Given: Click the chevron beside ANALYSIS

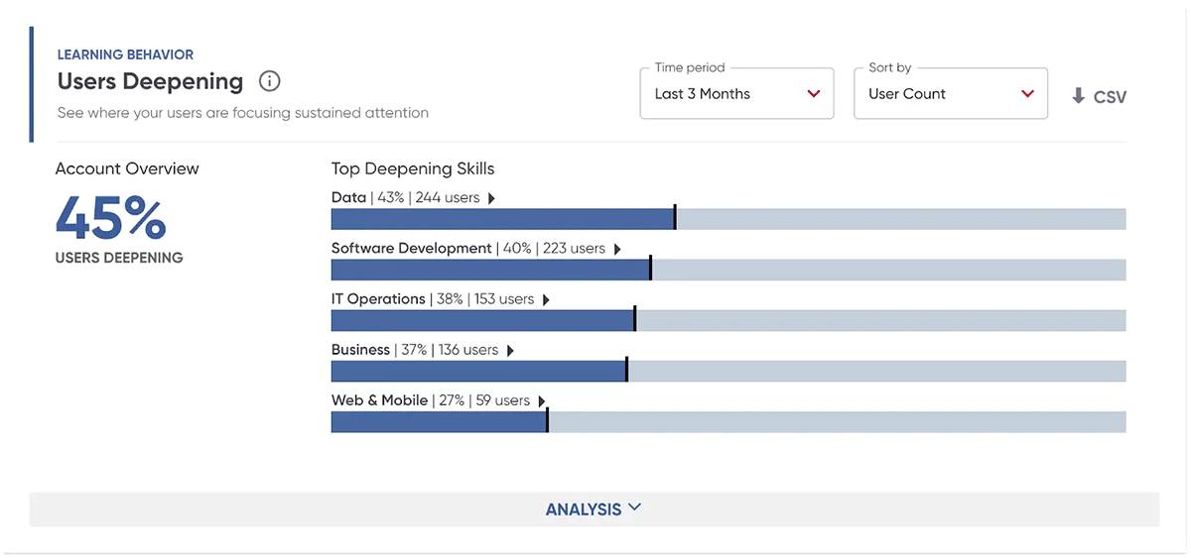Looking at the screenshot, I should pos(634,507).
